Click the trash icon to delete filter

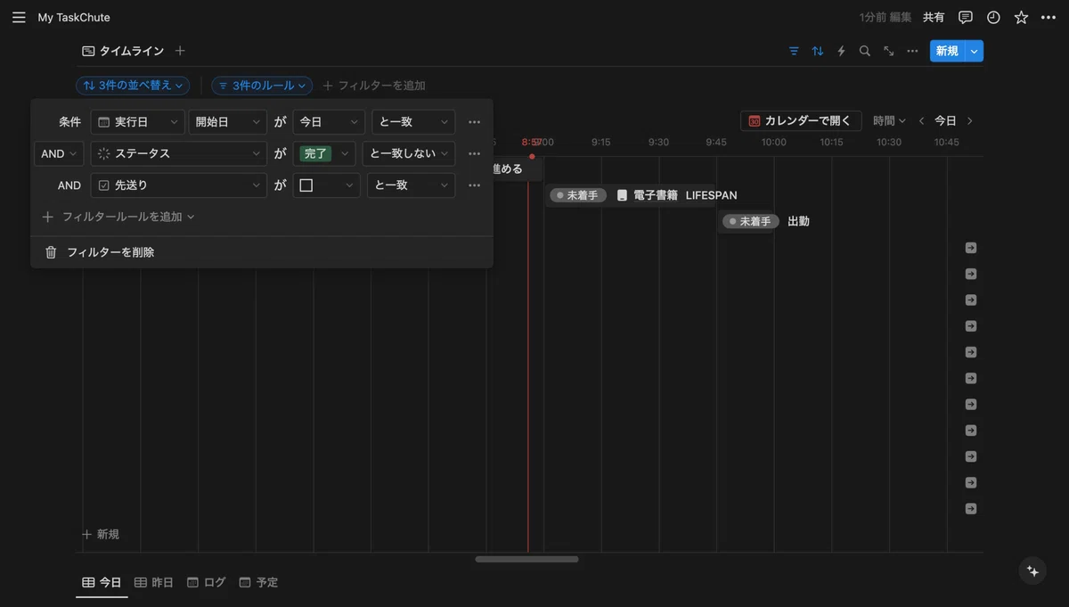pyautogui.click(x=51, y=252)
